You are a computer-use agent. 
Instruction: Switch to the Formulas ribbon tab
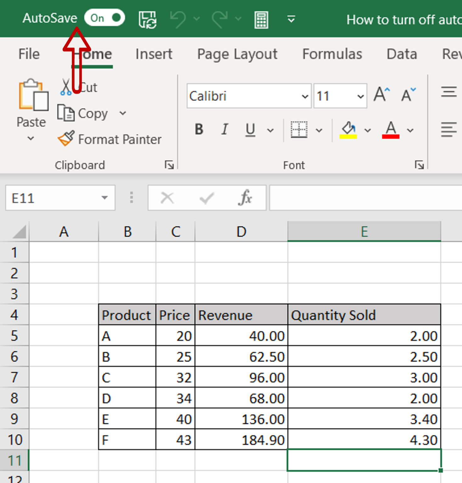tap(332, 54)
